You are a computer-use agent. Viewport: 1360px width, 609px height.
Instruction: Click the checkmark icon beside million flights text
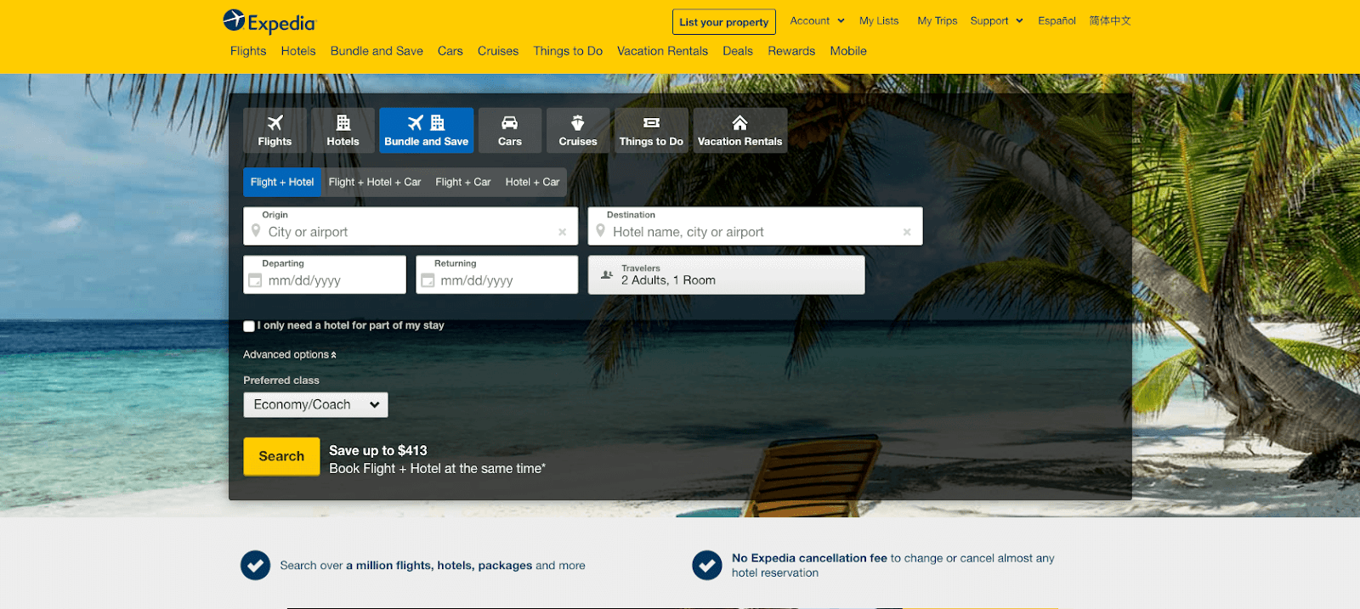(x=255, y=565)
